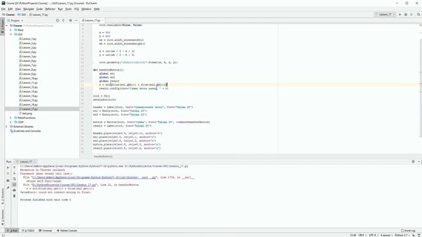Select the Lesson_17 tab in Run panel
Screen dimensions: 422x237
[x=26, y=161]
